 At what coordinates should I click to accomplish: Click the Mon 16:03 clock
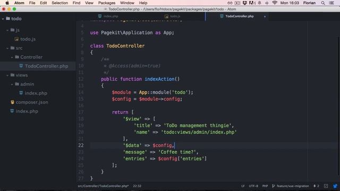click(x=290, y=3)
